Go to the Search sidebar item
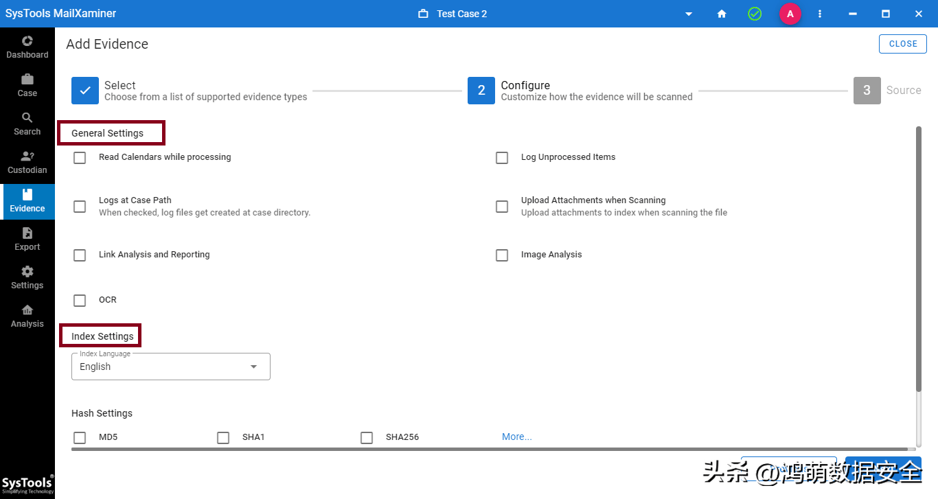Image resolution: width=938 pixels, height=499 pixels. (27, 124)
